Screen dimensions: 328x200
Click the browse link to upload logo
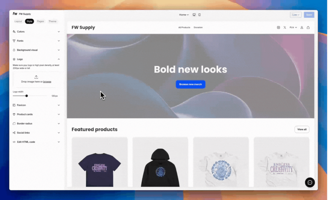[47, 82]
